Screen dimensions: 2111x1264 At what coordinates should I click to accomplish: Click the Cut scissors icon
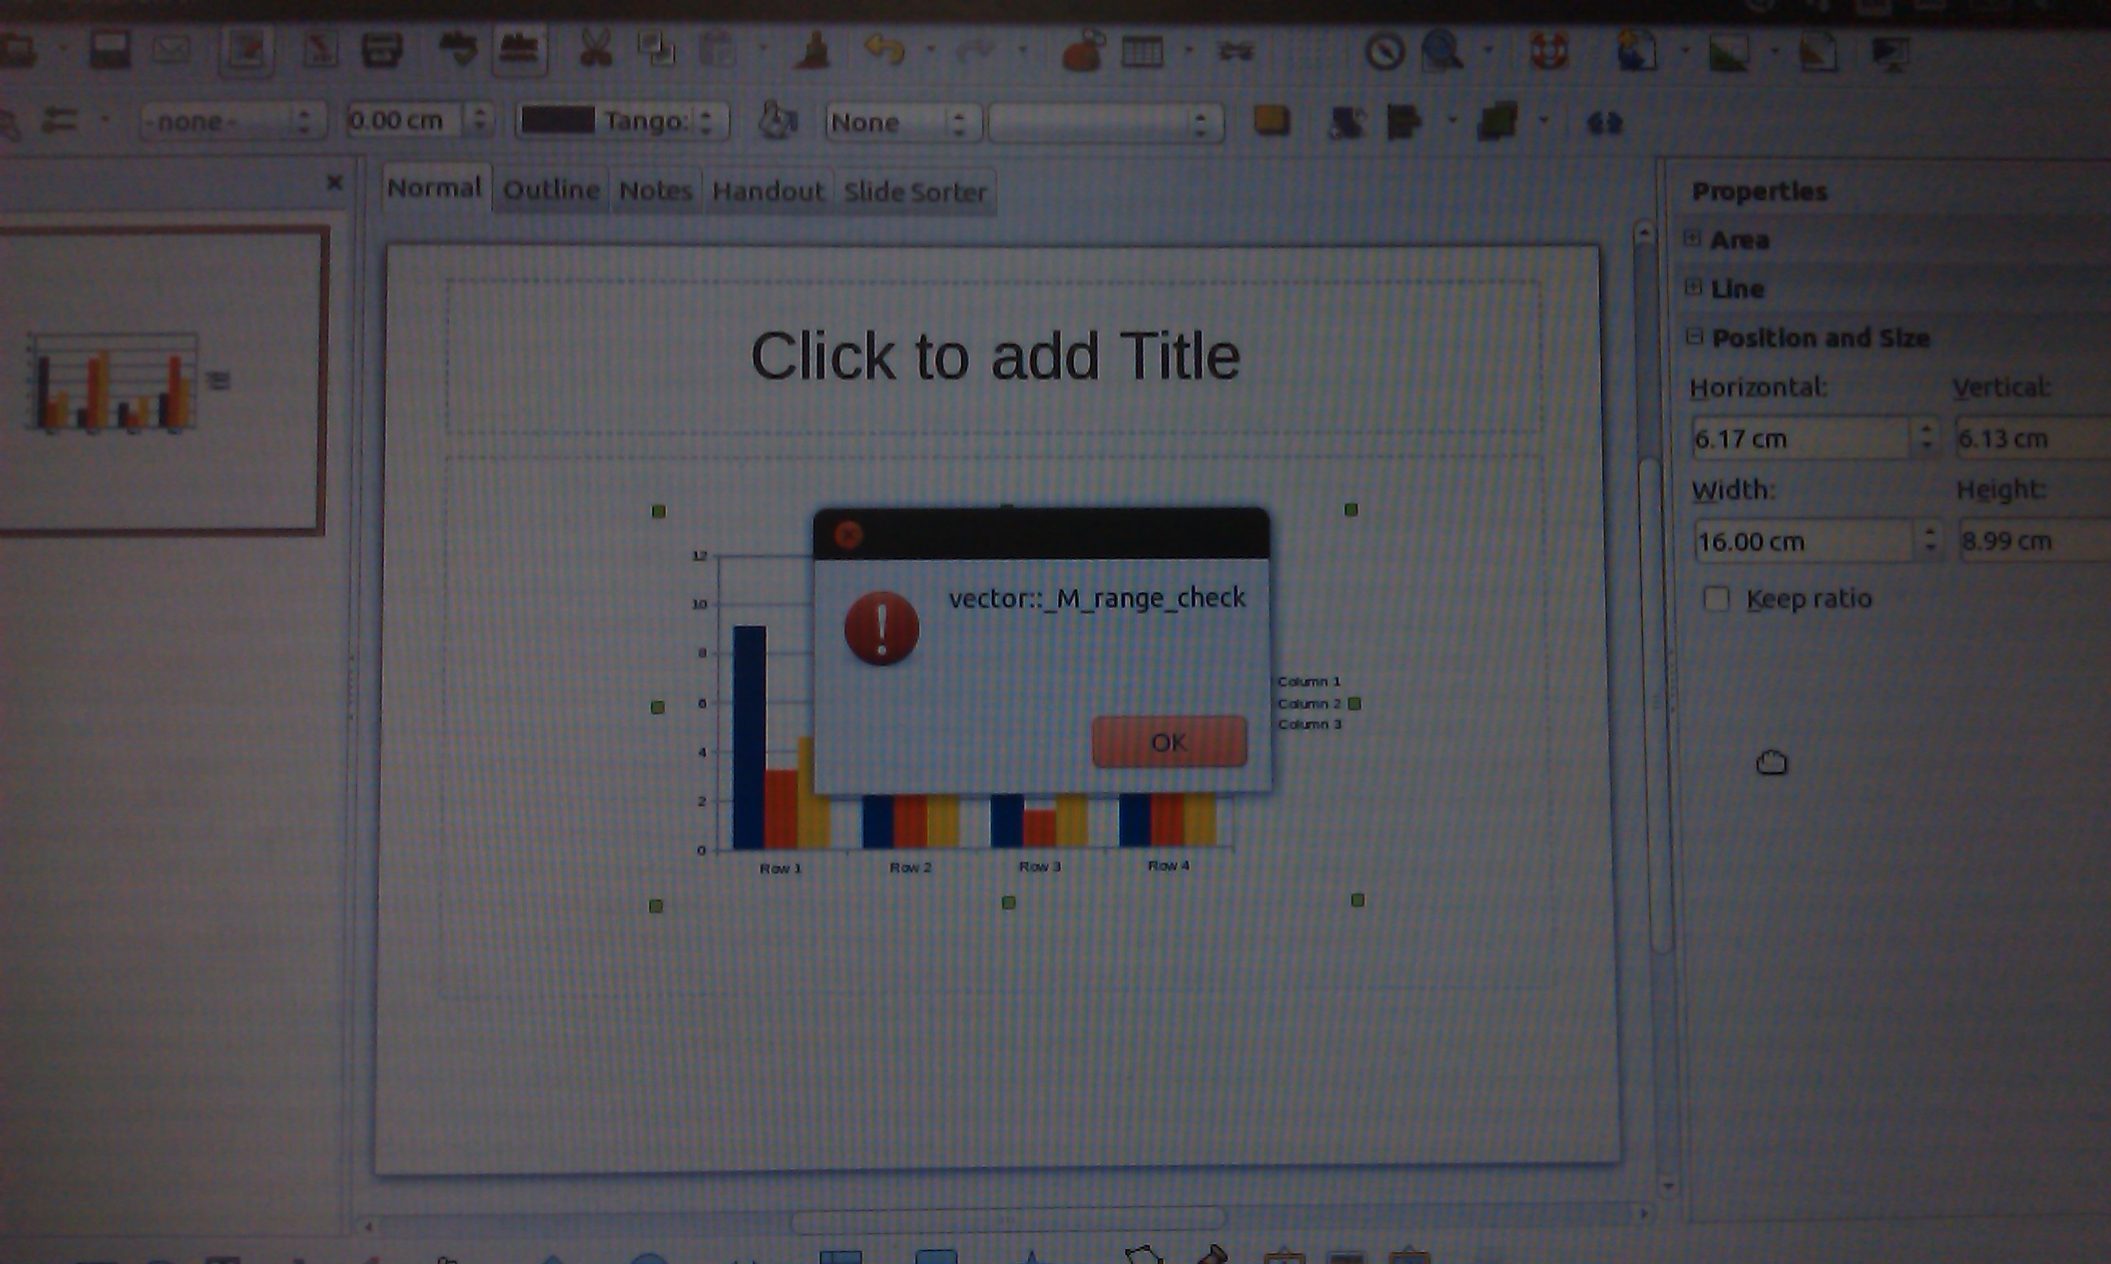point(595,49)
